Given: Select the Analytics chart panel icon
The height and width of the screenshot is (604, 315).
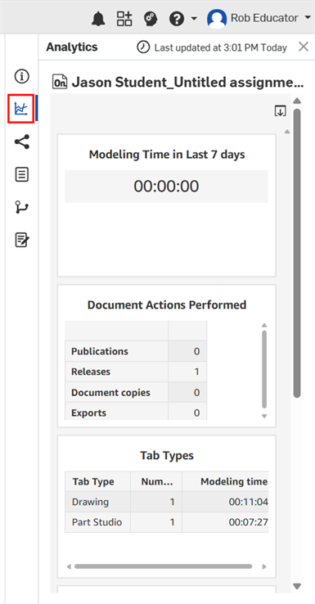Looking at the screenshot, I should (20, 109).
